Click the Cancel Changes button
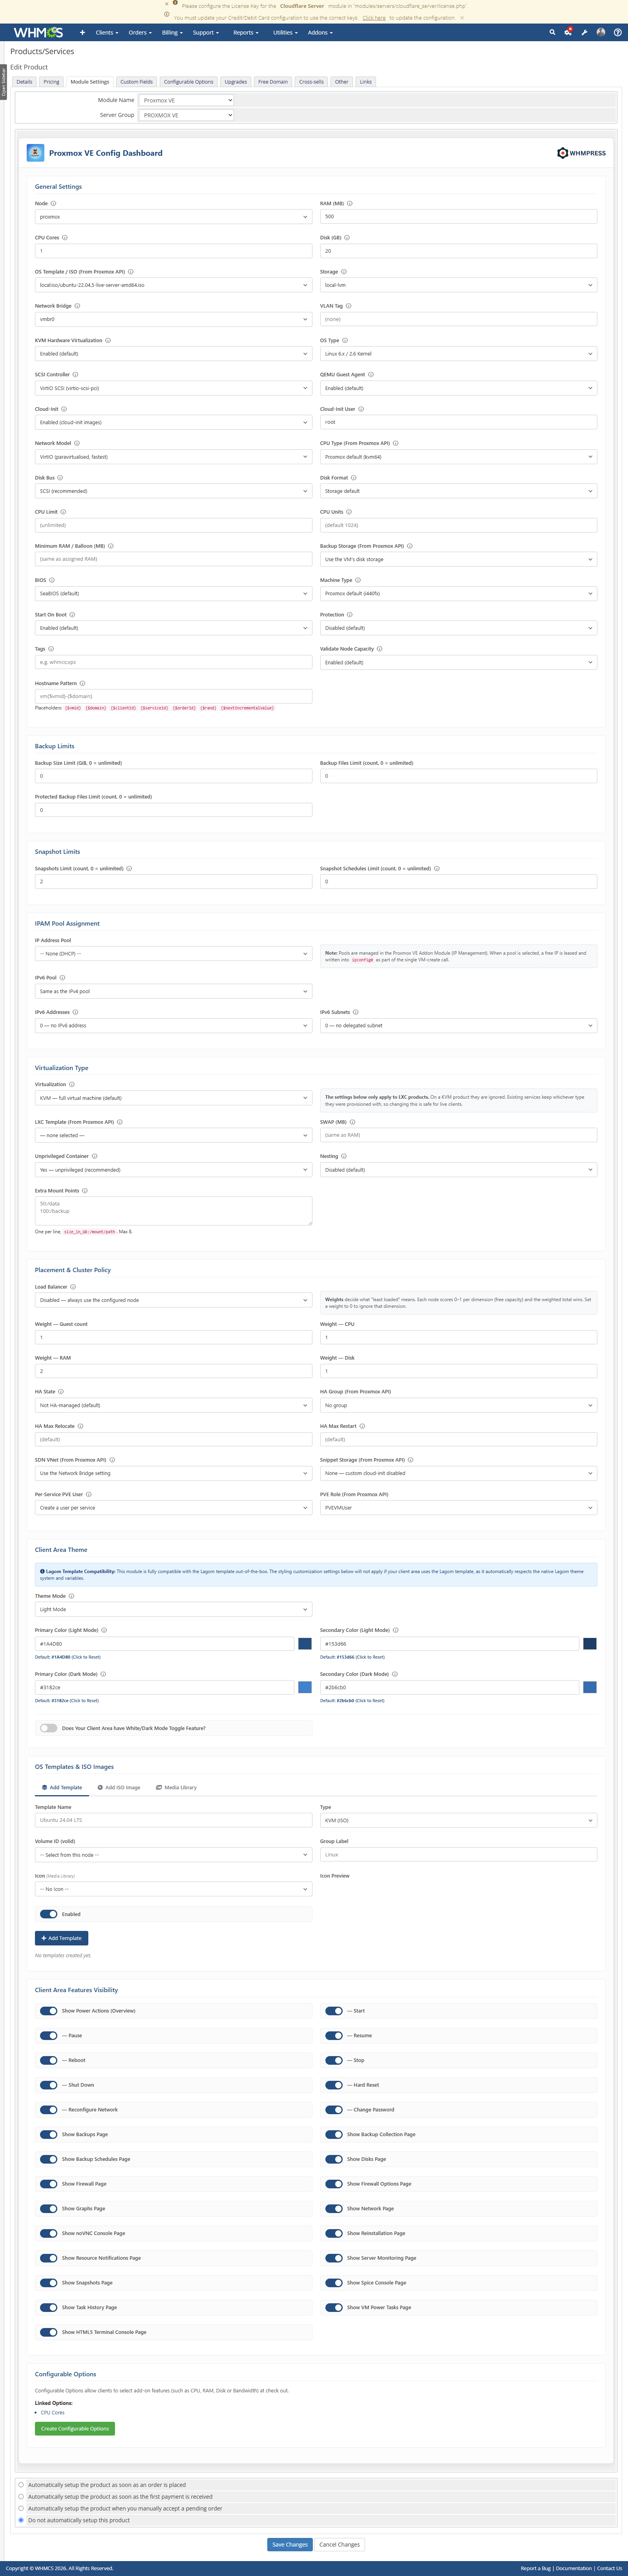 (340, 2545)
